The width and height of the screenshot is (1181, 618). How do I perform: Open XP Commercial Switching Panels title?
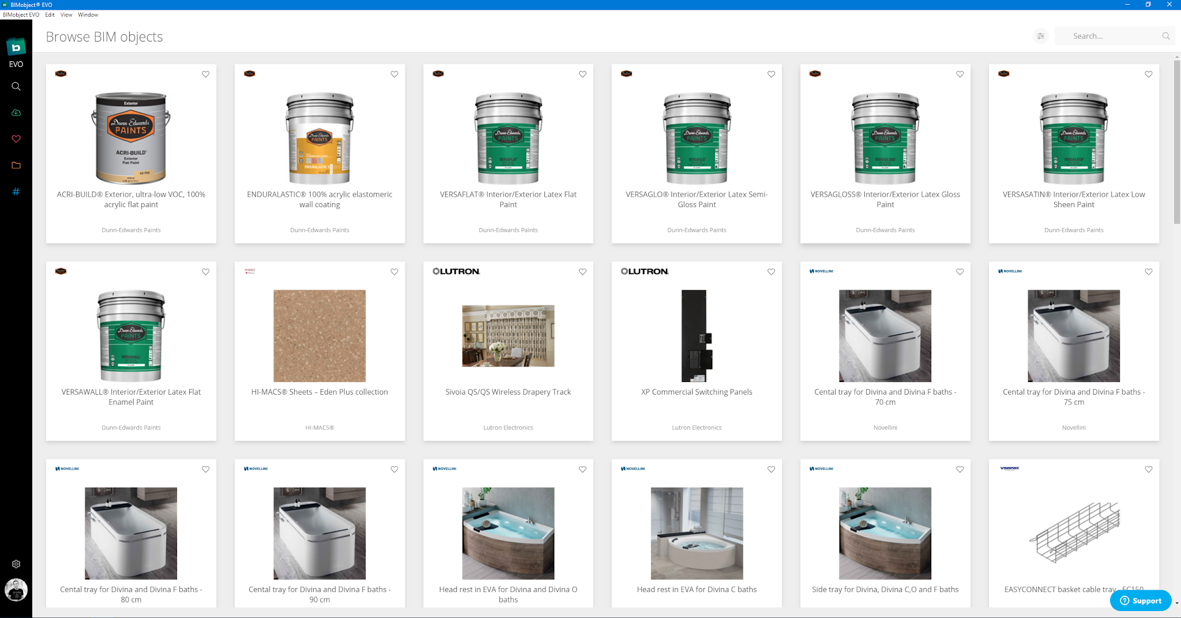pos(697,392)
